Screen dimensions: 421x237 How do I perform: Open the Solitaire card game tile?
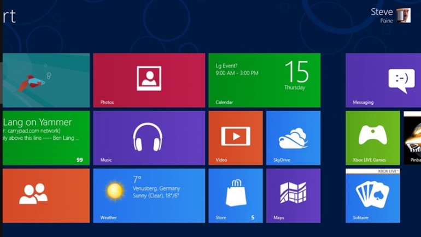(373, 195)
